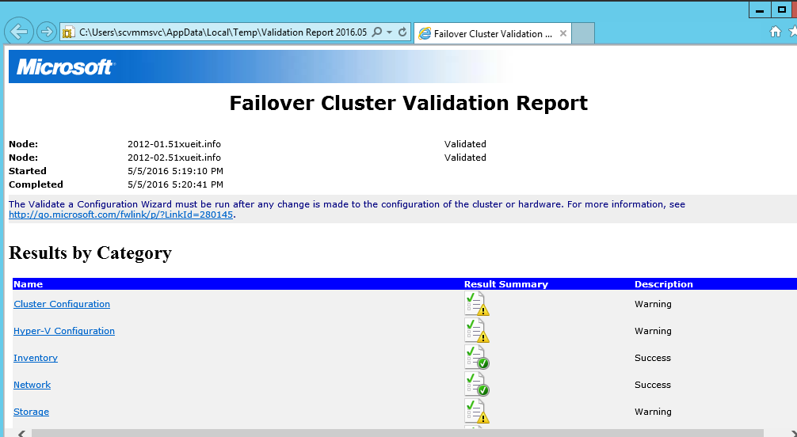Select node name 2012-01.51xueit.info
This screenshot has height=437, width=797.
[174, 144]
